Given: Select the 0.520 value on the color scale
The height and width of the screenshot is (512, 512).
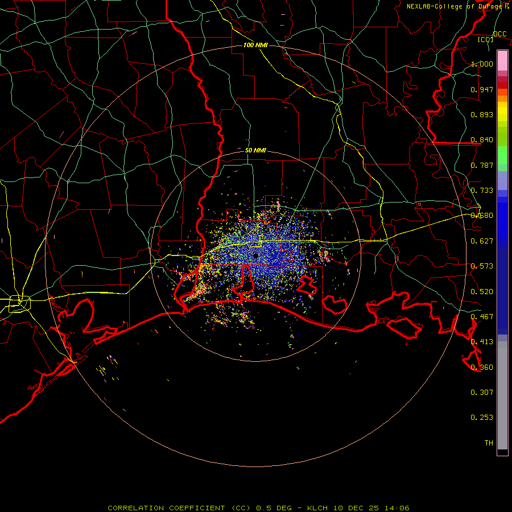Looking at the screenshot, I should (482, 292).
